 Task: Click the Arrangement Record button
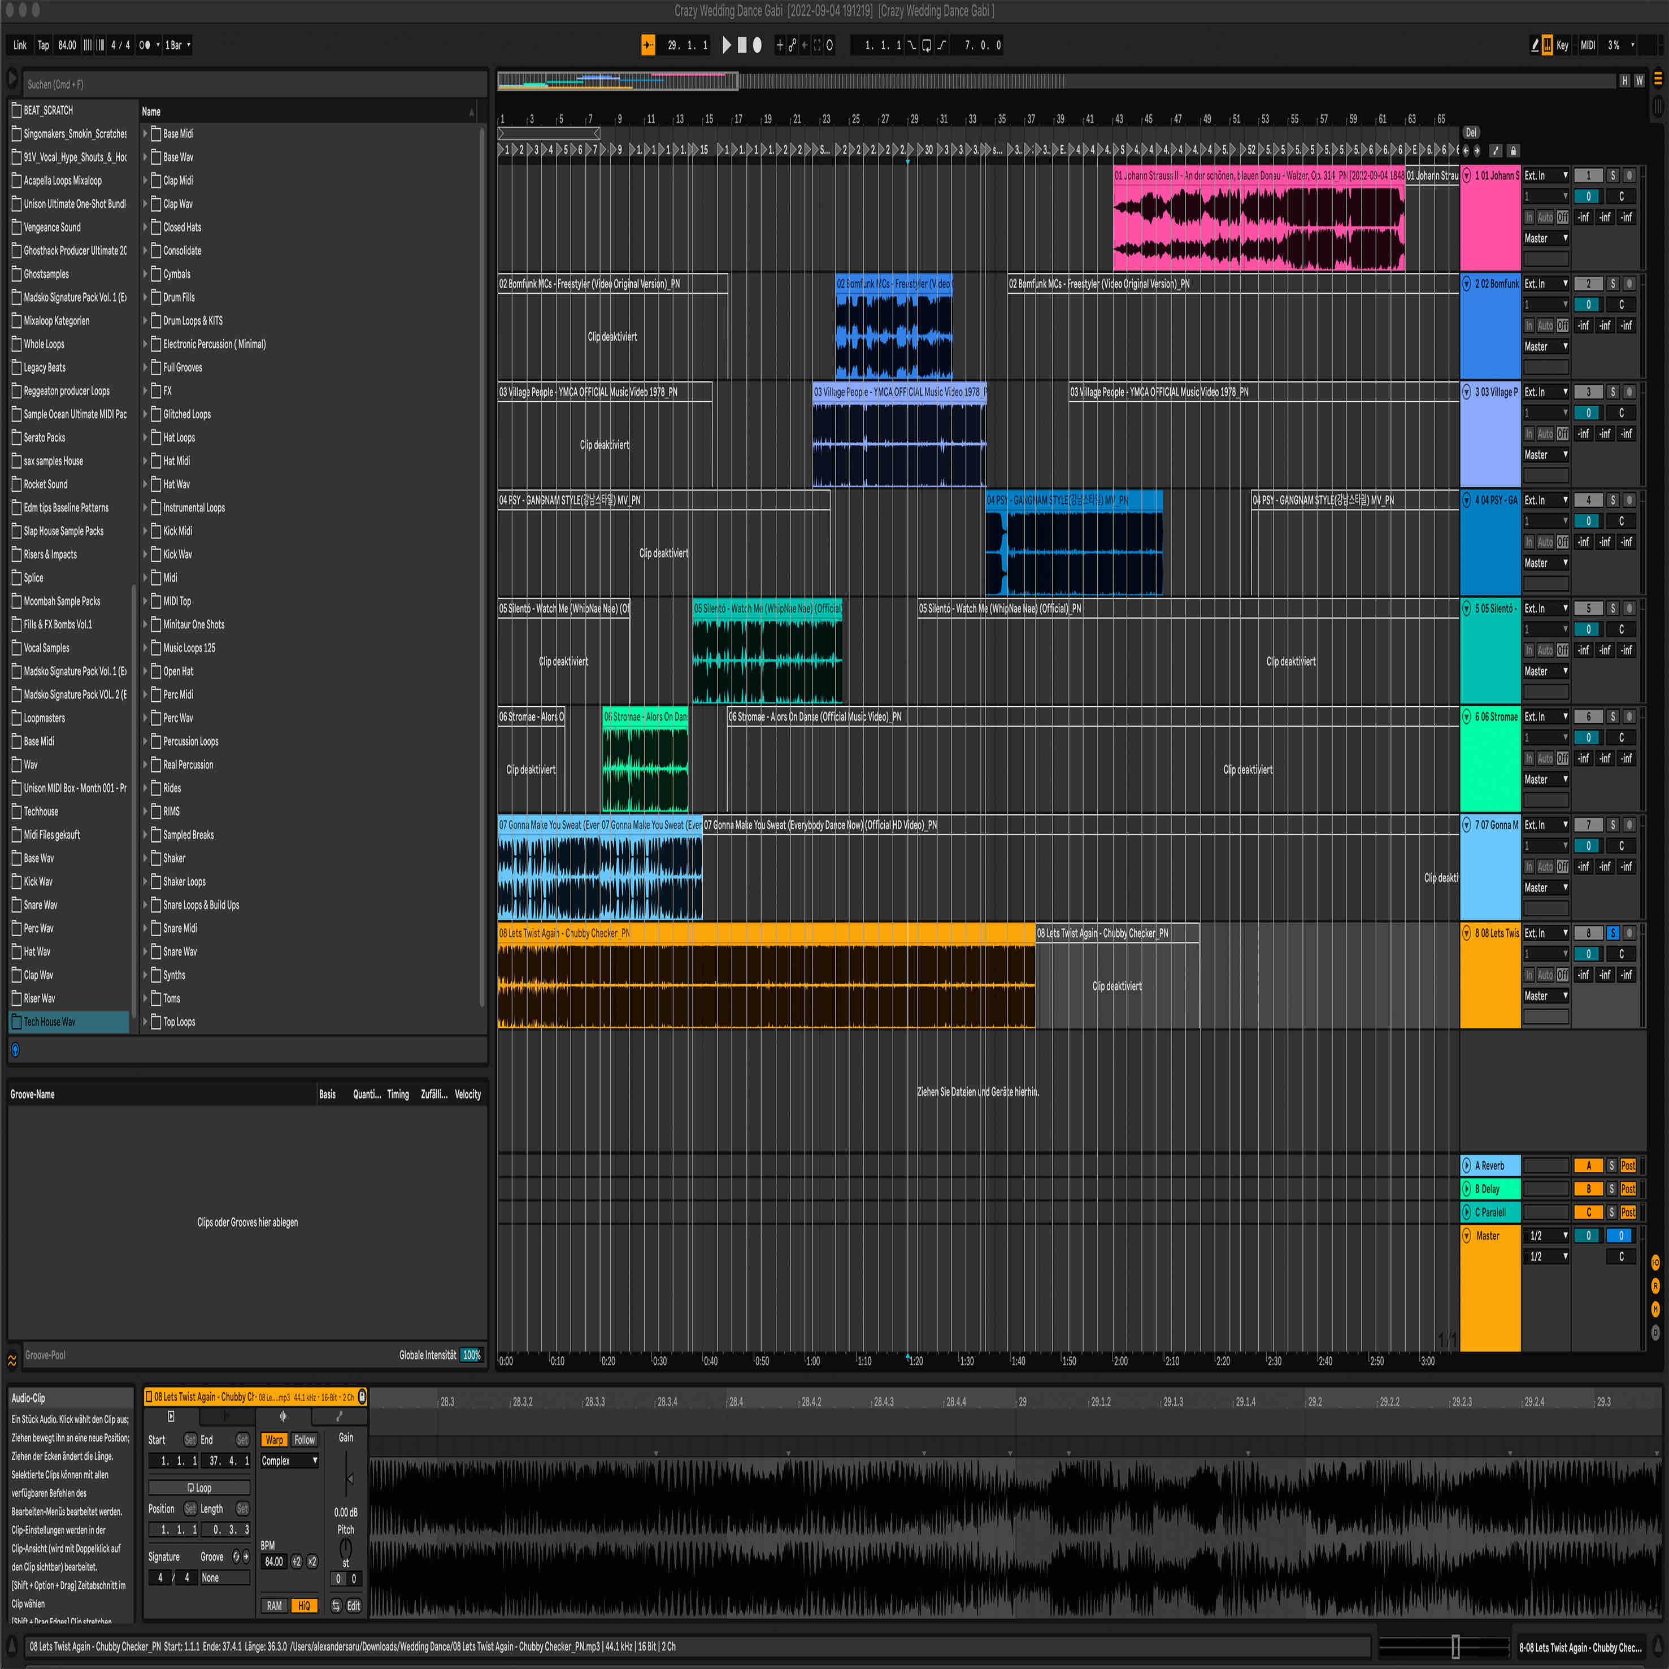coord(757,45)
